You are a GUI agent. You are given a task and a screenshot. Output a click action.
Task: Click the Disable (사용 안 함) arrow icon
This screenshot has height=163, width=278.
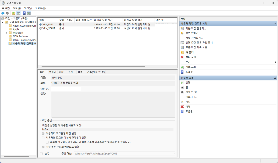coord(182,92)
